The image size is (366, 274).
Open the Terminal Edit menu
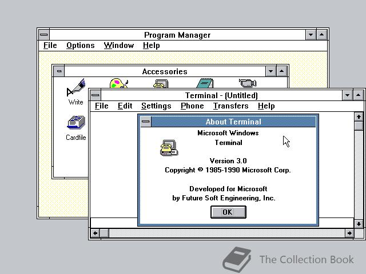[125, 106]
